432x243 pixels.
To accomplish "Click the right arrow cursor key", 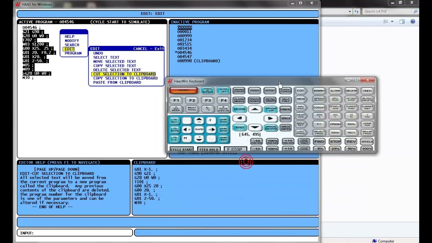I will click(x=270, y=118).
